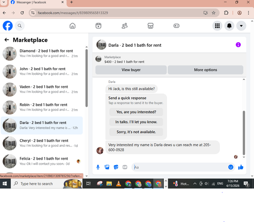The image size is (254, 222).
Task: Choose a sticker icon
Action: [x=116, y=167]
